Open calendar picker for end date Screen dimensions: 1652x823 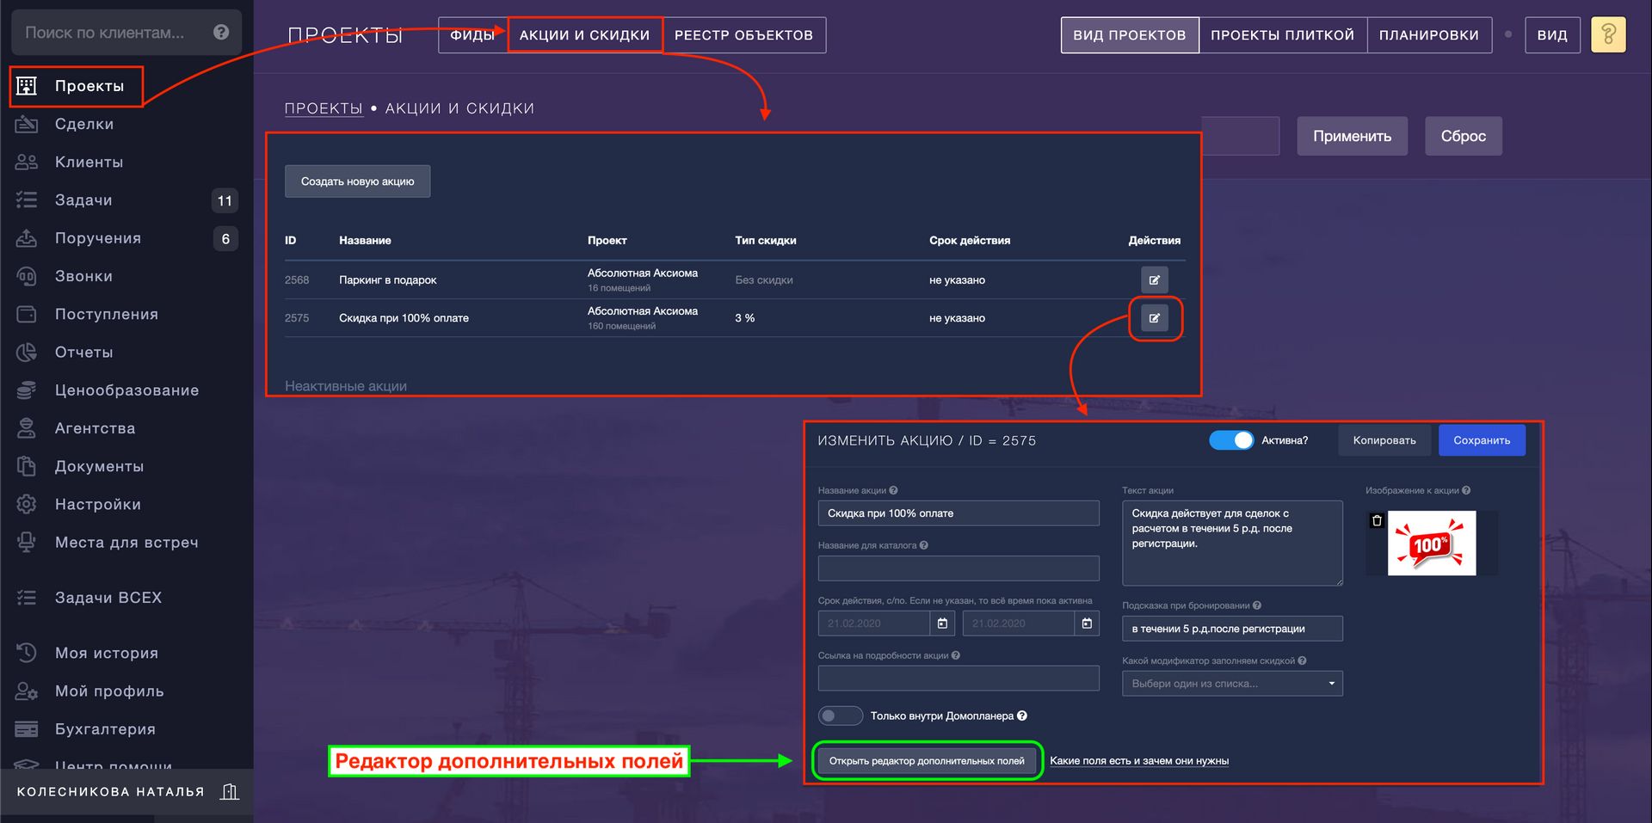[x=1087, y=623]
